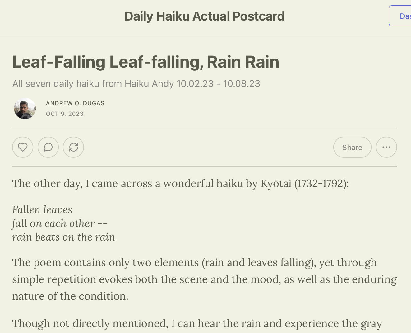
Task: Click the text line "nature of the condition."
Action: pyautogui.click(x=70, y=296)
